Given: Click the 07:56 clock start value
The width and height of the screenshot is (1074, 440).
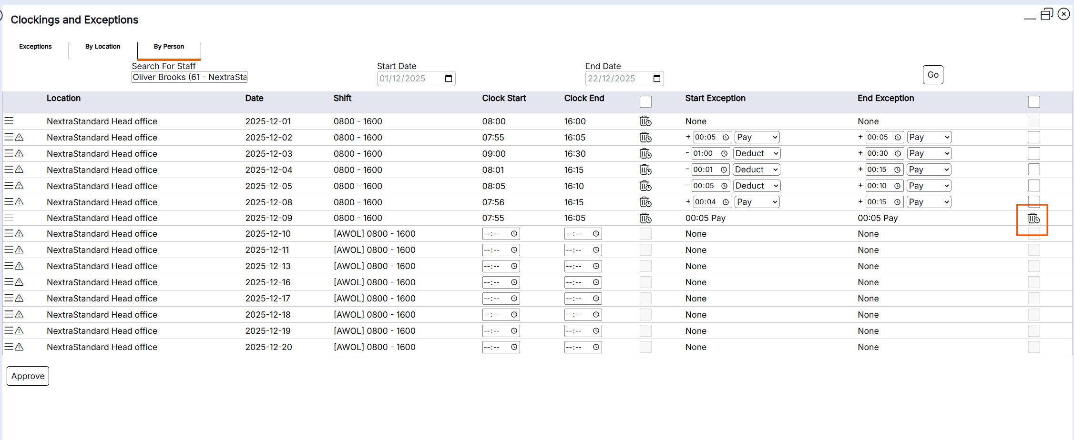Looking at the screenshot, I should pos(493,202).
